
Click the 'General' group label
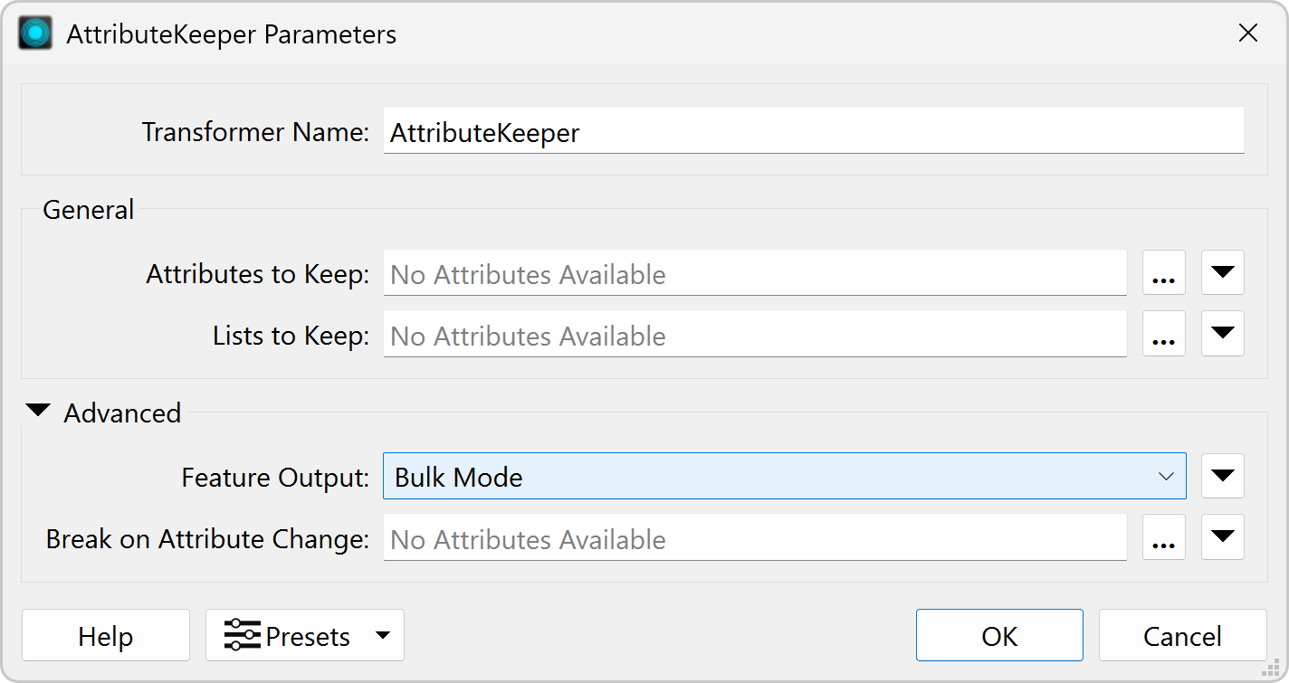coord(89,210)
